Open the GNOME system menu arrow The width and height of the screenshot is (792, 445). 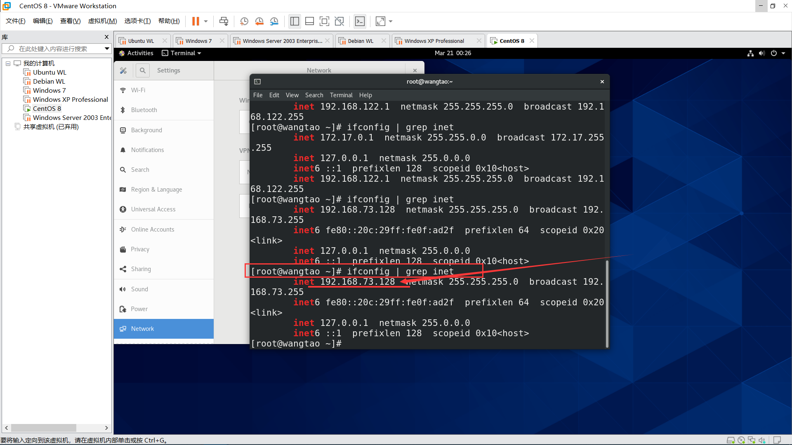[x=783, y=53]
